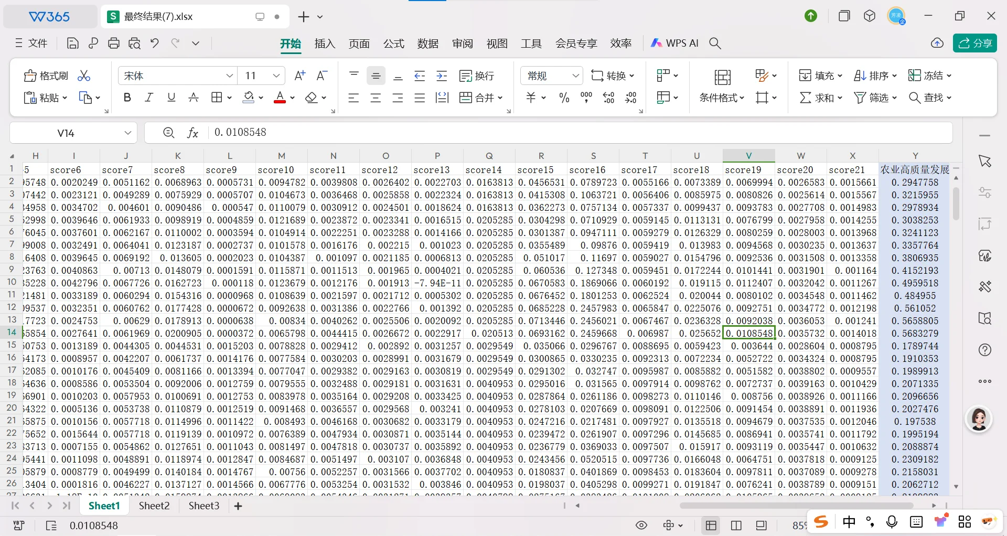Click the Format Painter button
Screen dimensions: 1007x536
point(46,76)
